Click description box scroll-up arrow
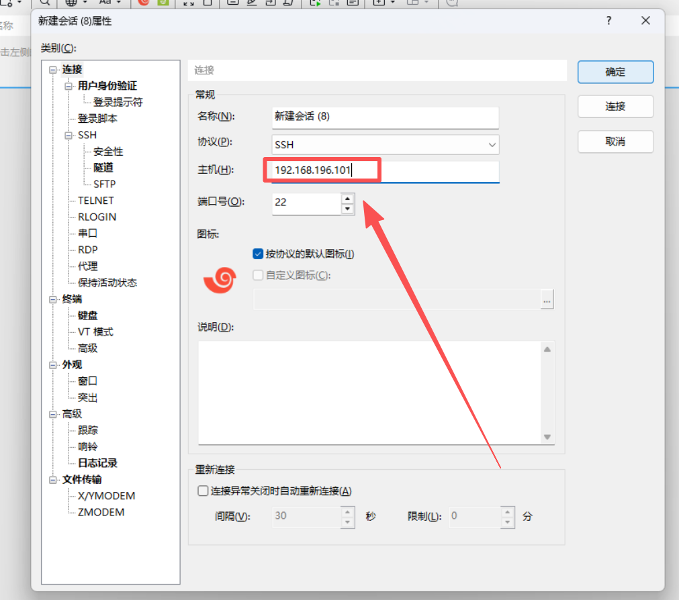 pos(547,349)
